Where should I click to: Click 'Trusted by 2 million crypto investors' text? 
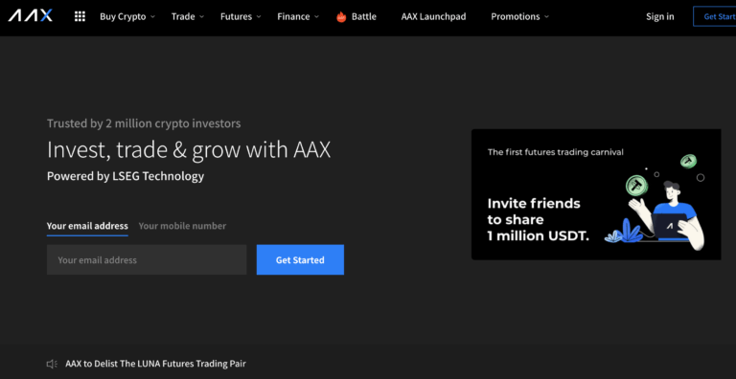144,123
